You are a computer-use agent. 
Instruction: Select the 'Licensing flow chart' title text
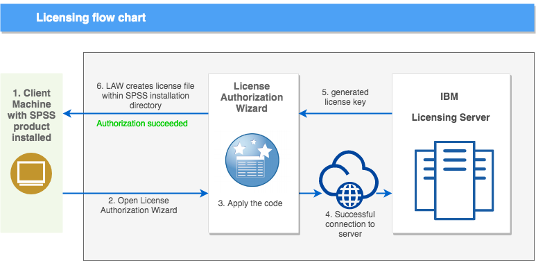click(91, 17)
